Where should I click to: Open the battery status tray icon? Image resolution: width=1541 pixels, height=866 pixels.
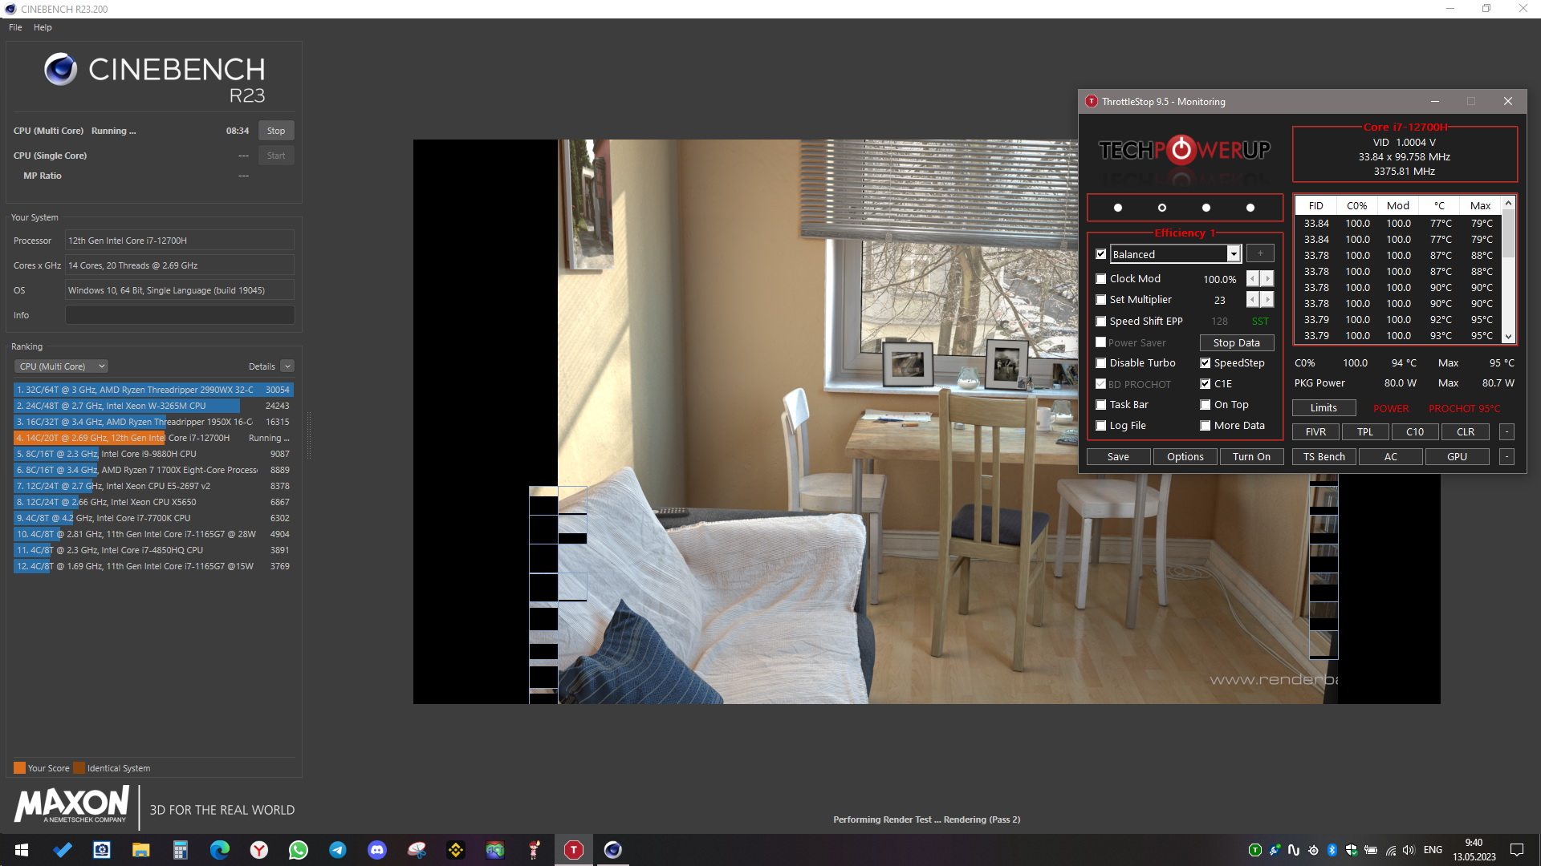(x=1371, y=850)
